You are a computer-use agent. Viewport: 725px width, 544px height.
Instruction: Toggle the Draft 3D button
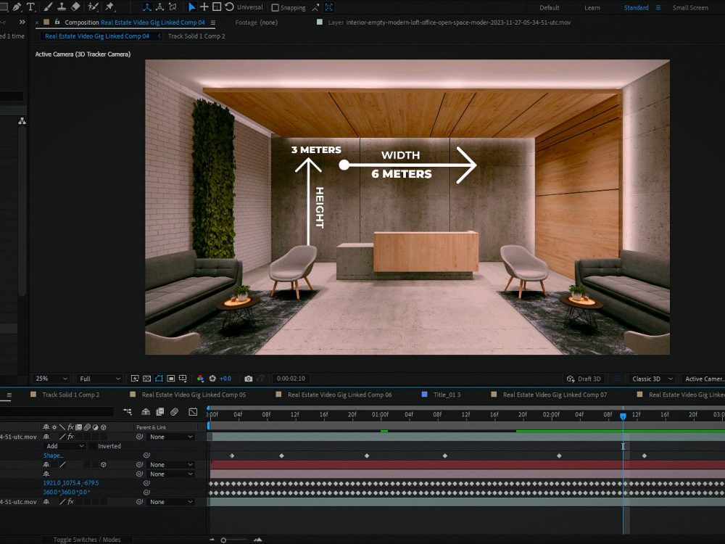click(584, 379)
